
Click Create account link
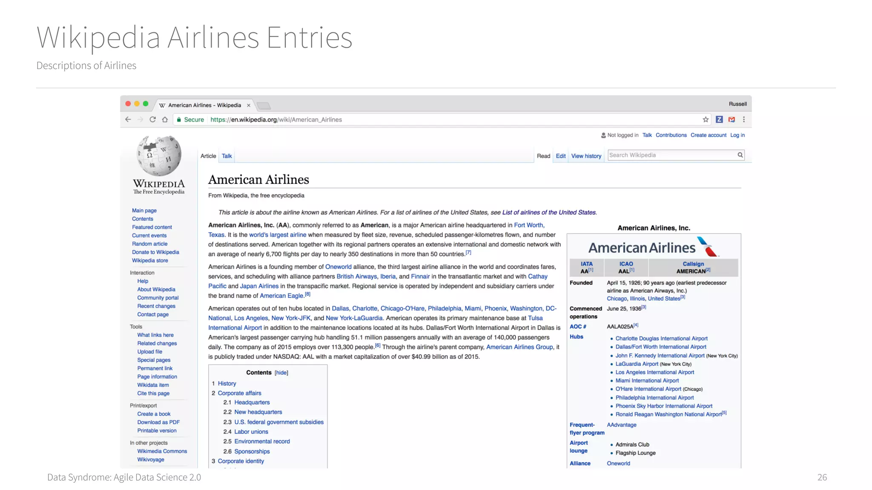click(708, 135)
